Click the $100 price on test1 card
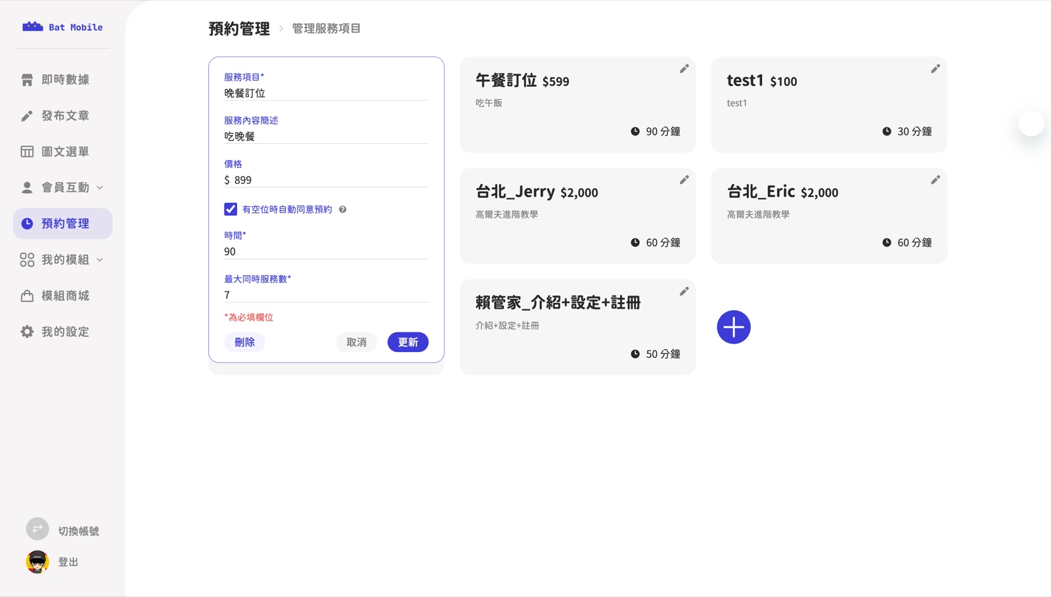Screen dimensions: 1051x597 (x=784, y=82)
